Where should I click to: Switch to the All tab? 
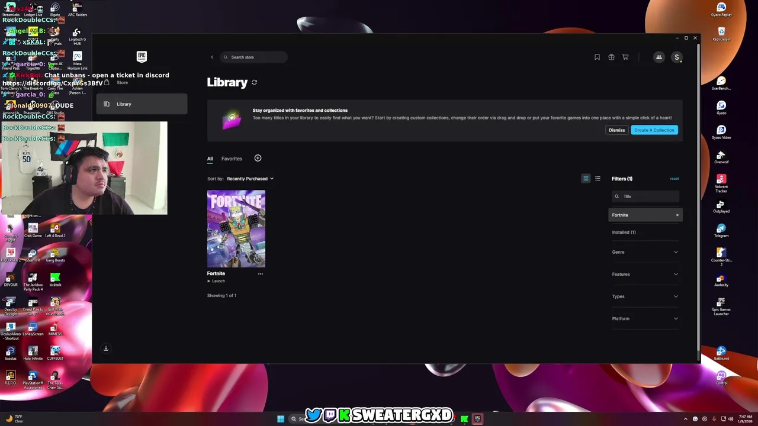(x=210, y=159)
